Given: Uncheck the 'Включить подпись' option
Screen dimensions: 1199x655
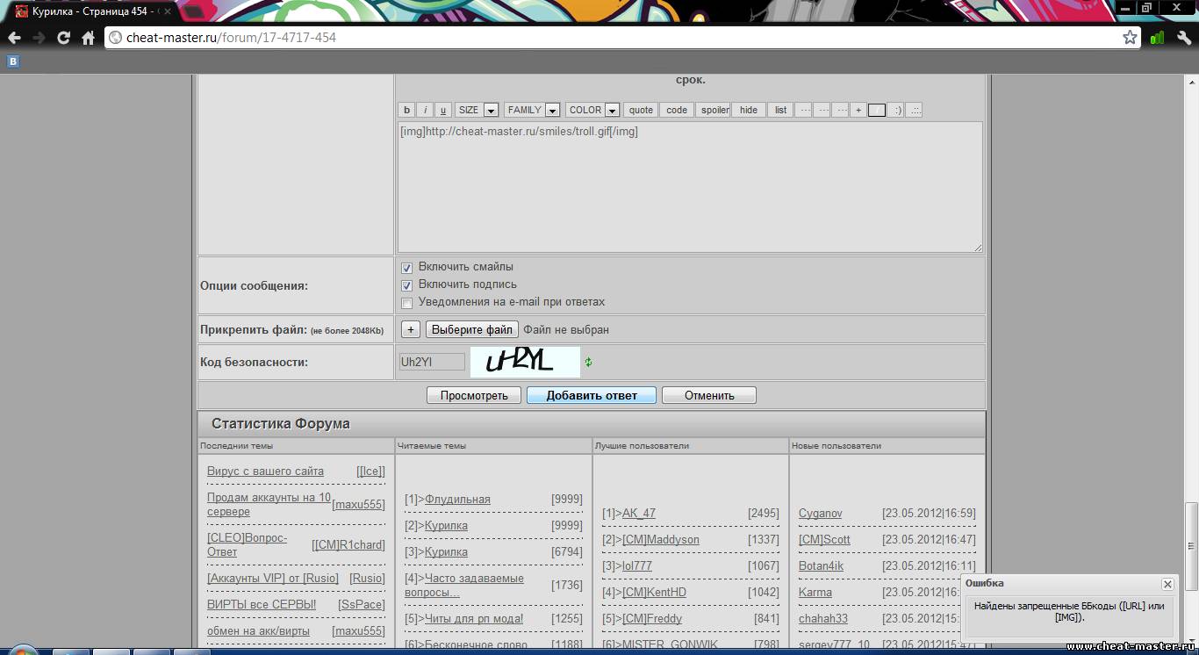Looking at the screenshot, I should pyautogui.click(x=406, y=285).
